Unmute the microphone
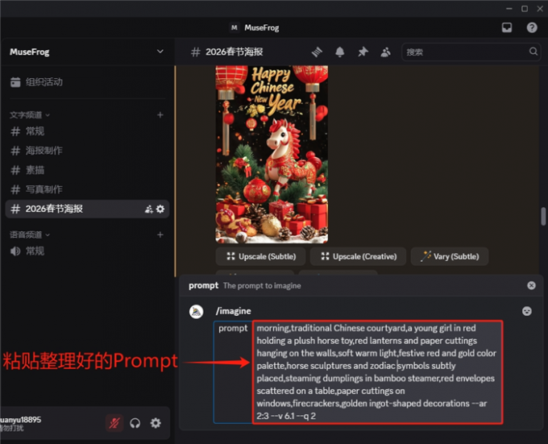 click(x=115, y=423)
